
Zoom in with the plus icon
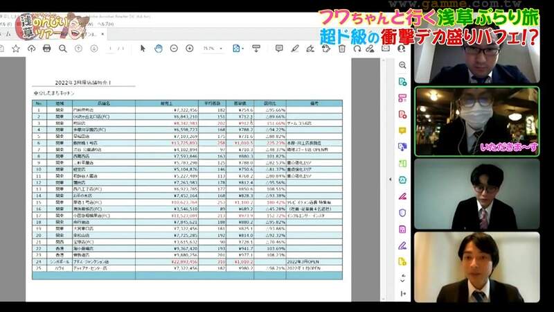[189, 49]
